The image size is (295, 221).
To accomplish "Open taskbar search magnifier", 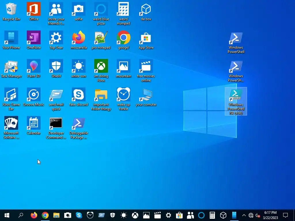I will pyautogui.click(x=21, y=215).
